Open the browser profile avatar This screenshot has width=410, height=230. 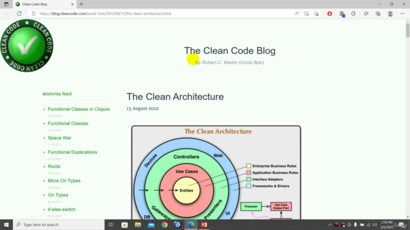pos(390,13)
